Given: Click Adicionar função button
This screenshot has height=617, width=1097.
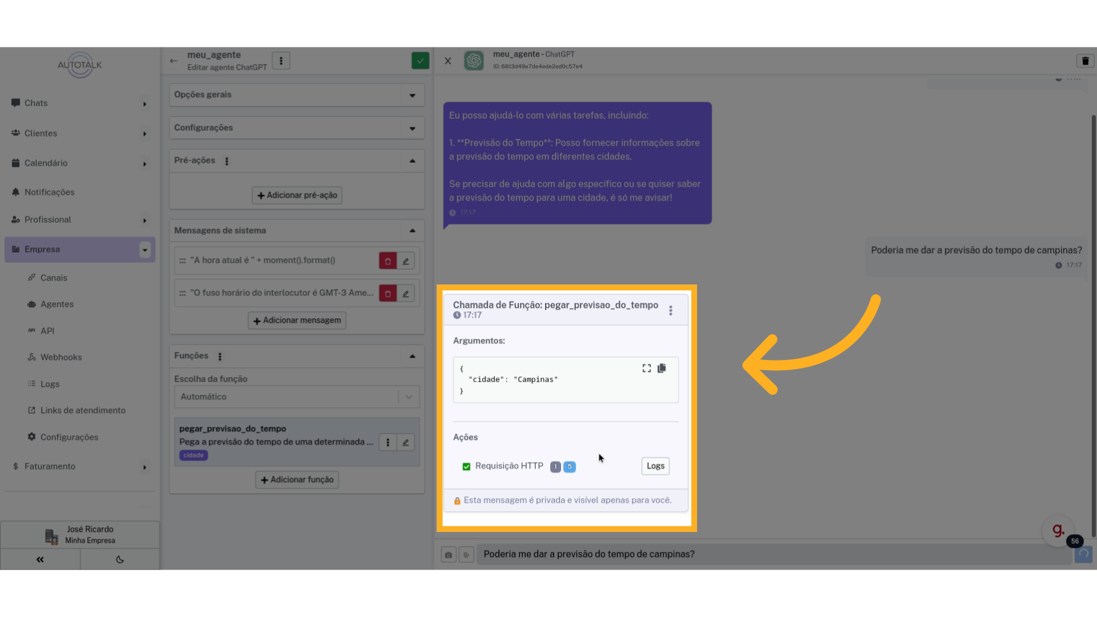Looking at the screenshot, I should point(297,480).
